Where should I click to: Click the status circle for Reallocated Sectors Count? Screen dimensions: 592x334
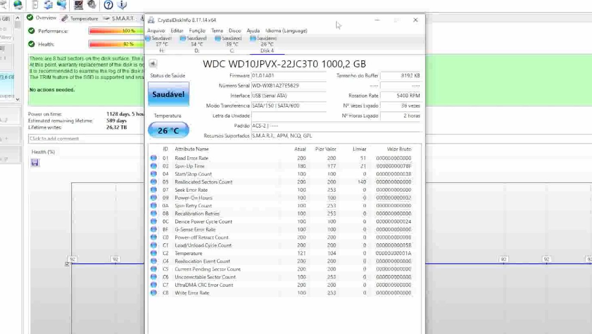click(154, 182)
